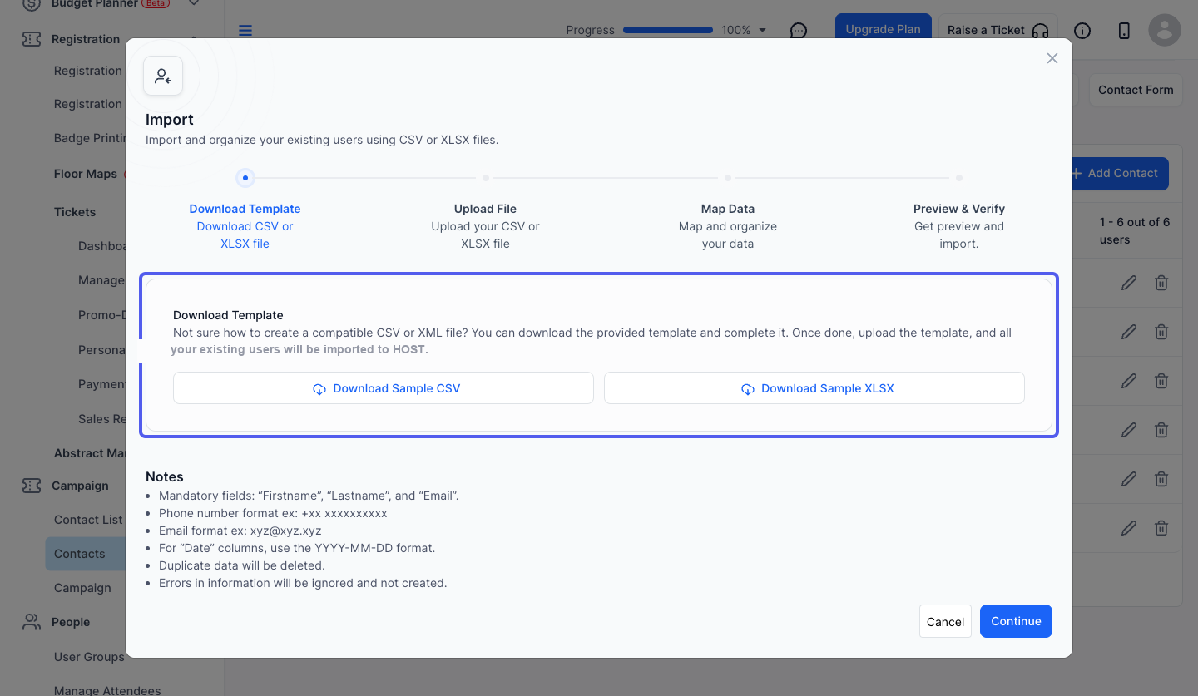1198x696 pixels.
Task: Open Manage Attendees in the sidebar
Action: 107,690
